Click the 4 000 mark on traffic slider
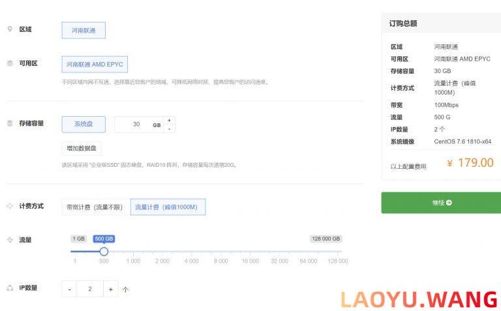The width and height of the screenshot is (501, 311). [x=191, y=261]
